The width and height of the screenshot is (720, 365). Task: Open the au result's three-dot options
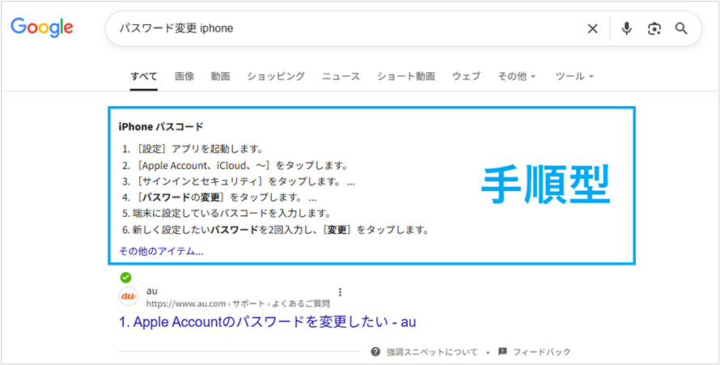pos(341,292)
